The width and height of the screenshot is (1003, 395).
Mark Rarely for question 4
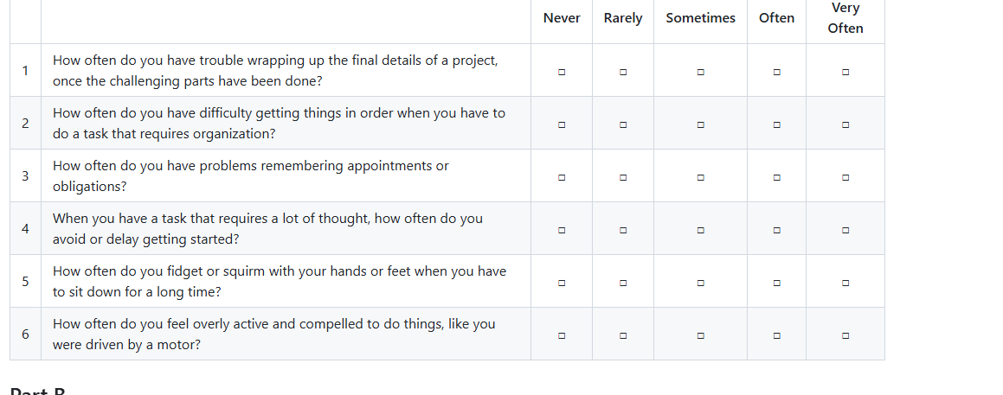click(623, 230)
